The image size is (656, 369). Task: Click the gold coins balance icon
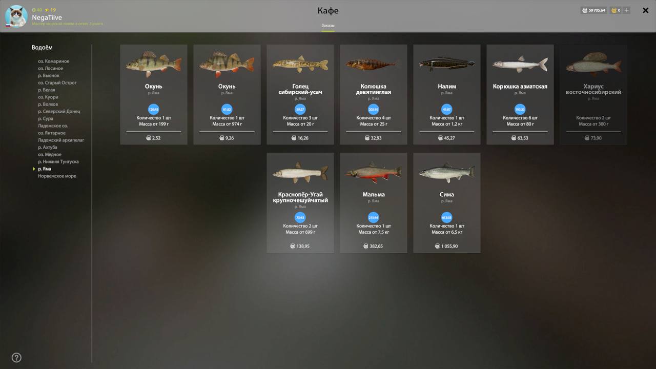[614, 10]
